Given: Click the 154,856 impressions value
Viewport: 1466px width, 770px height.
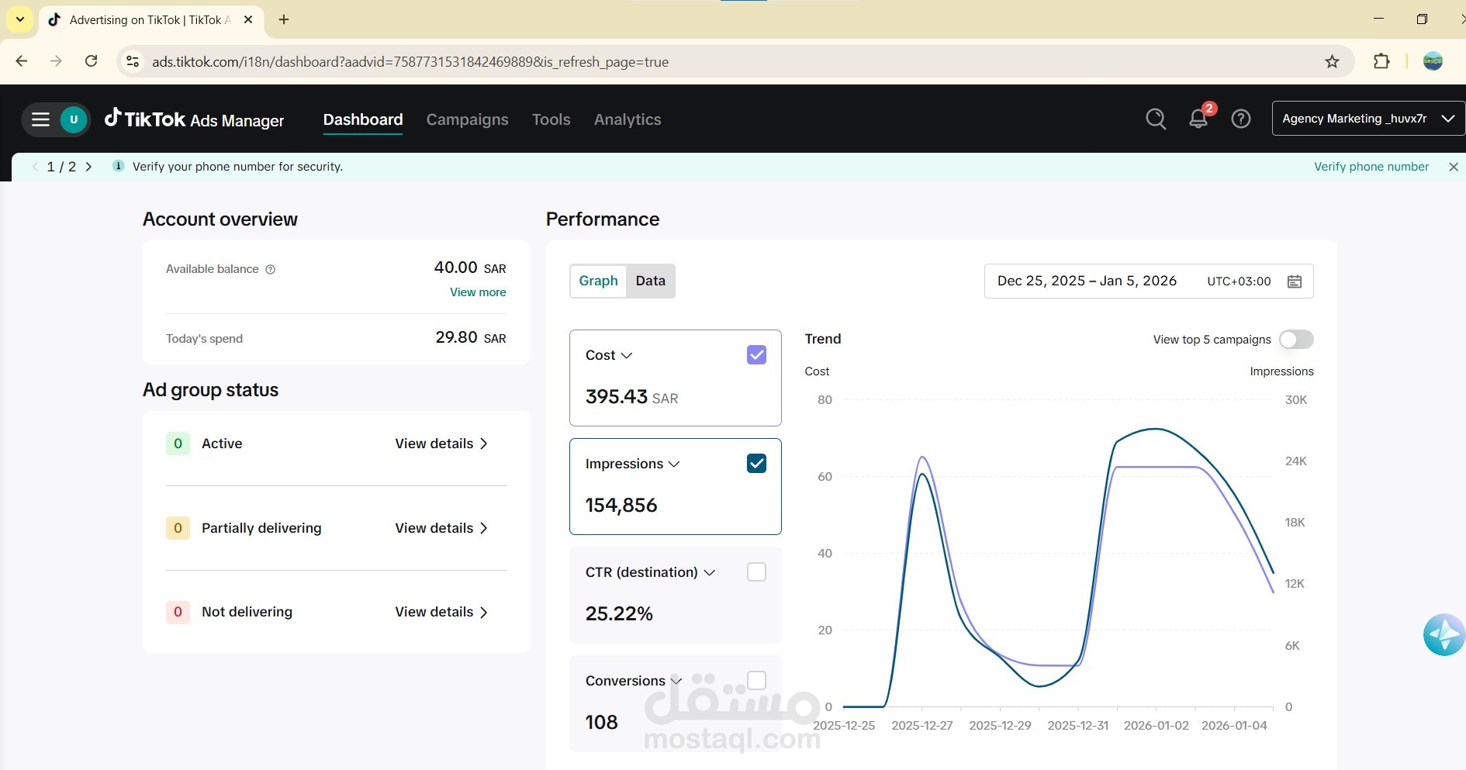Looking at the screenshot, I should tap(621, 506).
